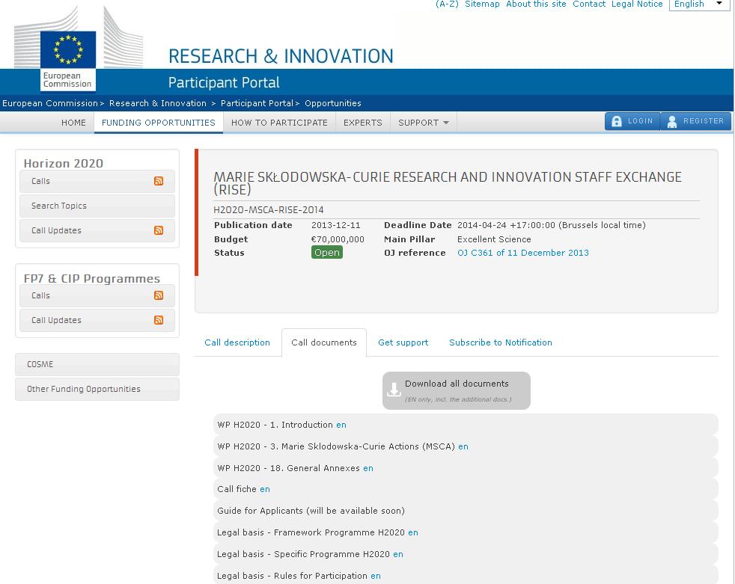The image size is (735, 584).
Task: Go to the Home menu item
Action: click(73, 123)
